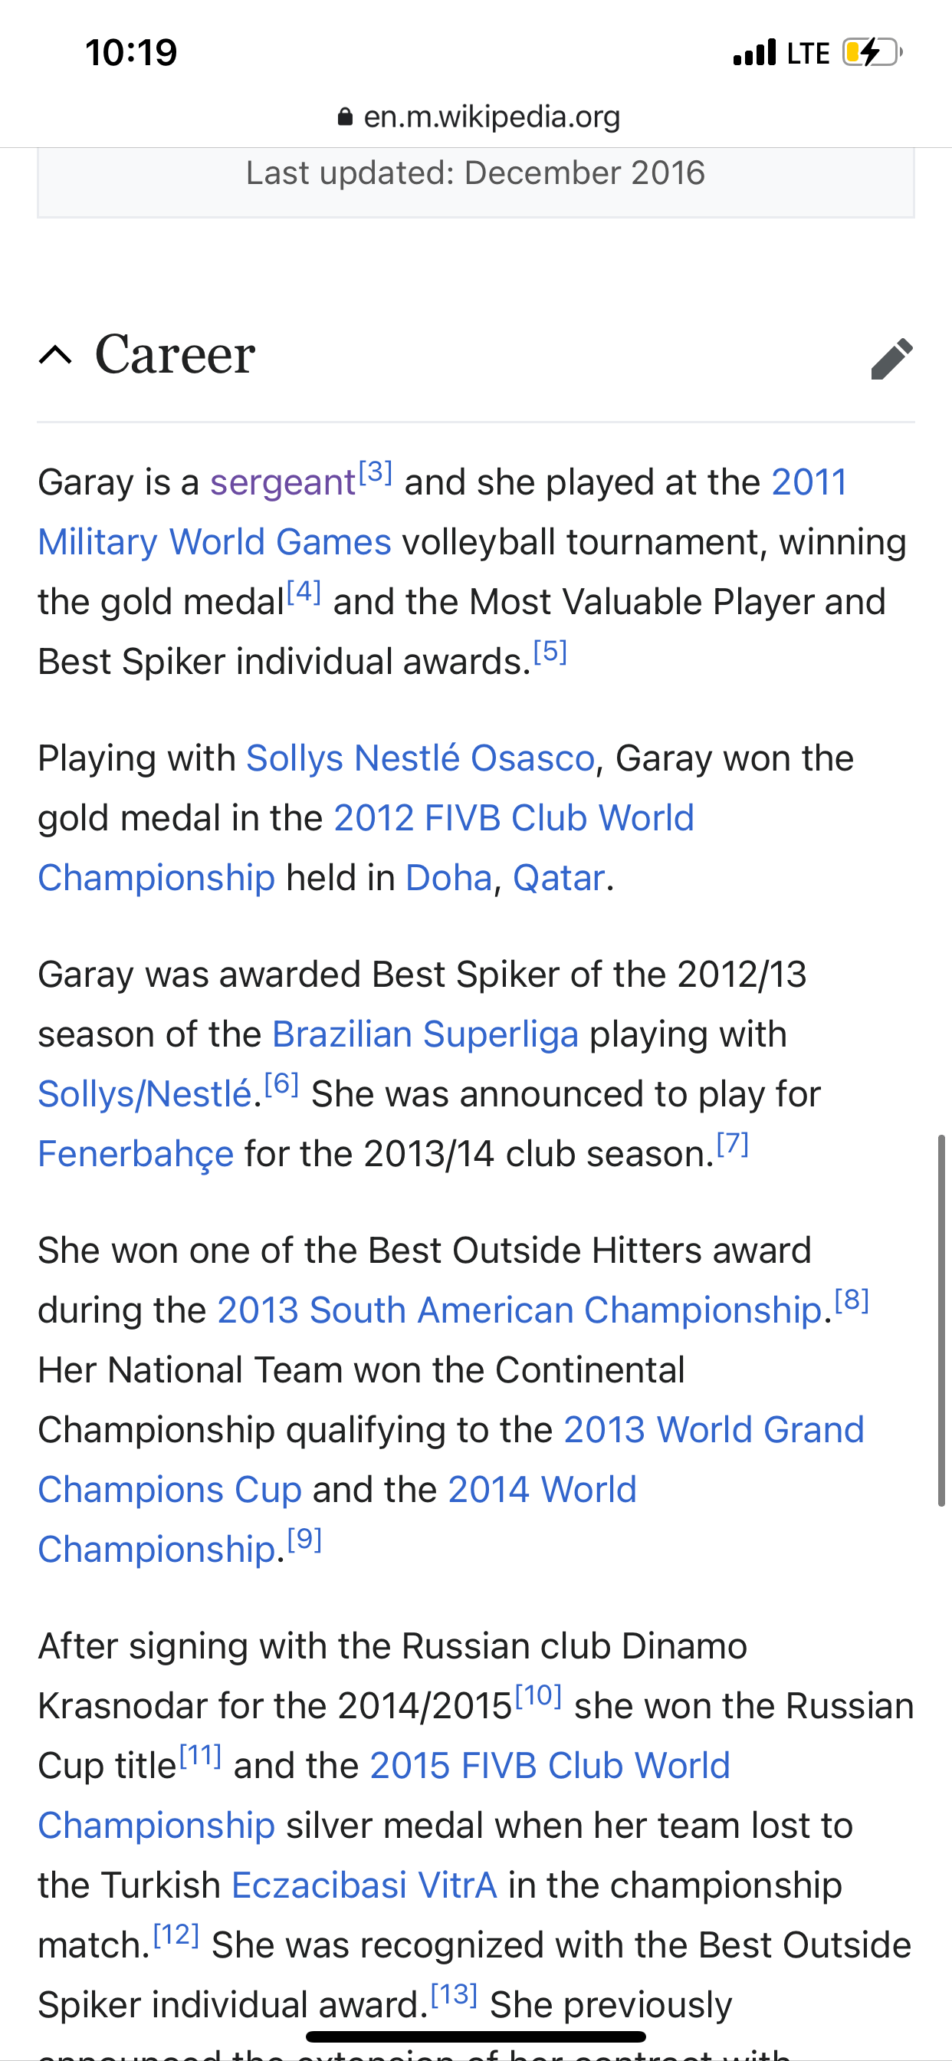
Task: Click the page scrollbar indicator
Action: (x=941, y=1320)
